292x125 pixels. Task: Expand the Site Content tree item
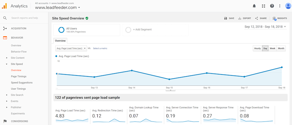[x=7, y=58]
